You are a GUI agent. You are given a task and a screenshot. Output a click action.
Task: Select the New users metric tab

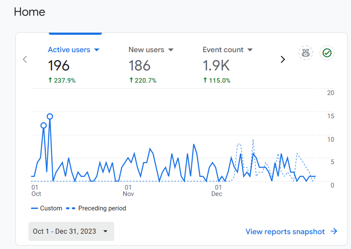click(x=146, y=50)
